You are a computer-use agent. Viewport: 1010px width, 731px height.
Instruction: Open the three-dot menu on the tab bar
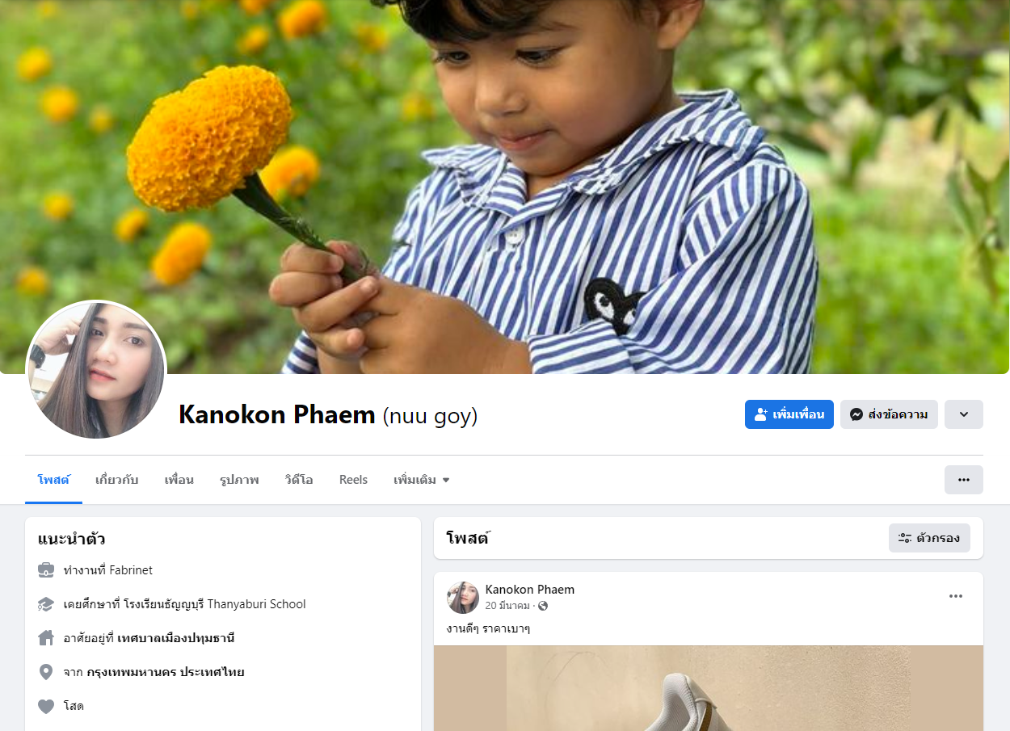964,480
